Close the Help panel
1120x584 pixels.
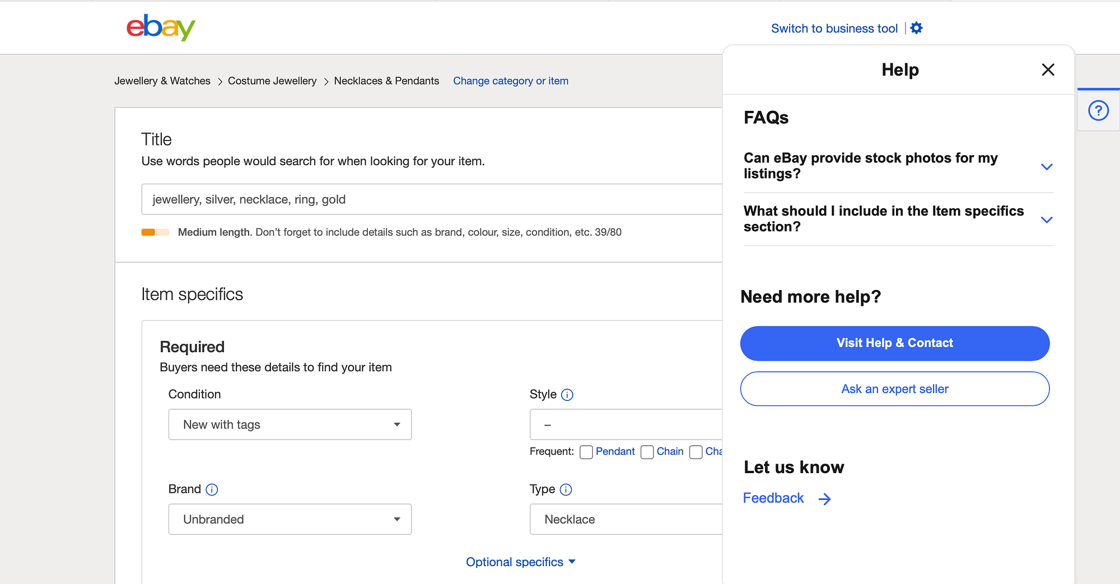1048,69
